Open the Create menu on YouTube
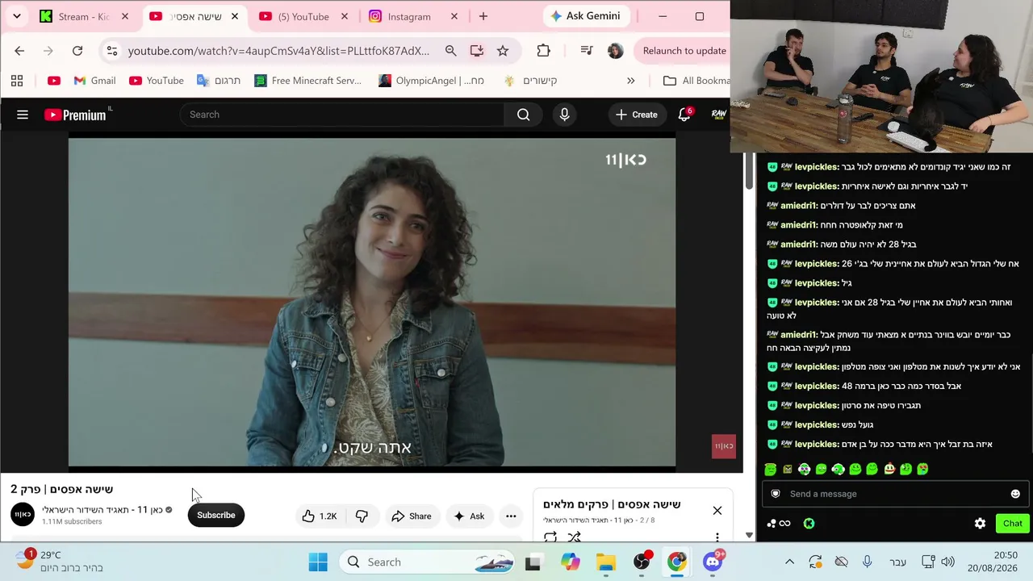The height and width of the screenshot is (581, 1033). (x=637, y=115)
